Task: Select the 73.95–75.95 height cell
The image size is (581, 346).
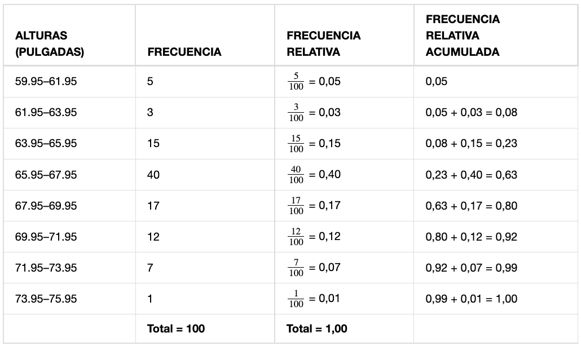Action: 46,299
